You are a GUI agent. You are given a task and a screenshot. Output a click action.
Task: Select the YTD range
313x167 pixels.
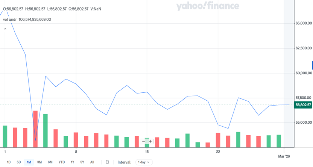[x=61, y=162]
